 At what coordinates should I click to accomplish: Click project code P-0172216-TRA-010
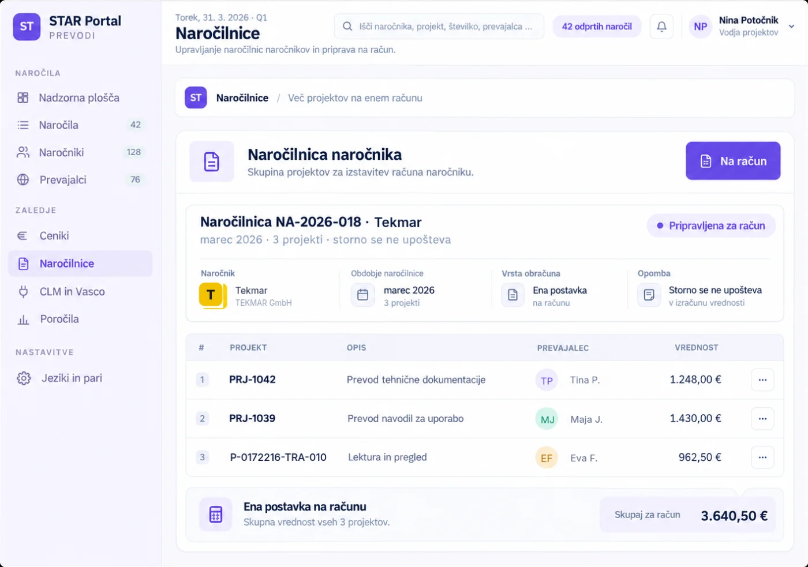tap(278, 457)
